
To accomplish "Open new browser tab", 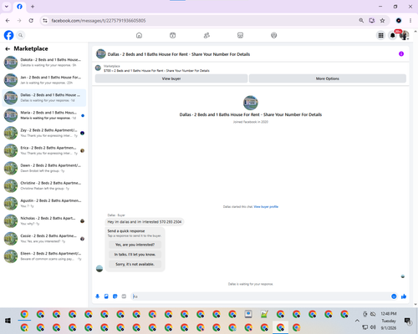I will coord(33,7).
